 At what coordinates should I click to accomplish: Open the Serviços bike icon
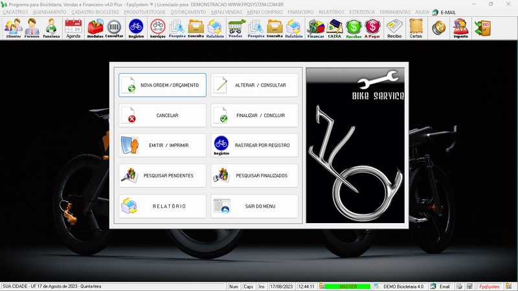pyautogui.click(x=157, y=28)
